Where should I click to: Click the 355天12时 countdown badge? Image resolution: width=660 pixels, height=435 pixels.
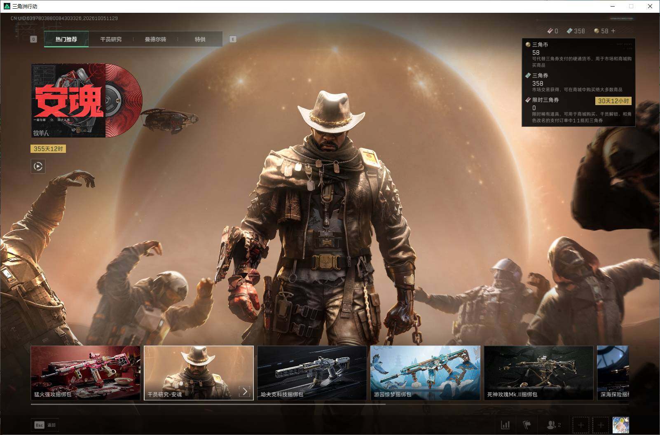(x=48, y=149)
